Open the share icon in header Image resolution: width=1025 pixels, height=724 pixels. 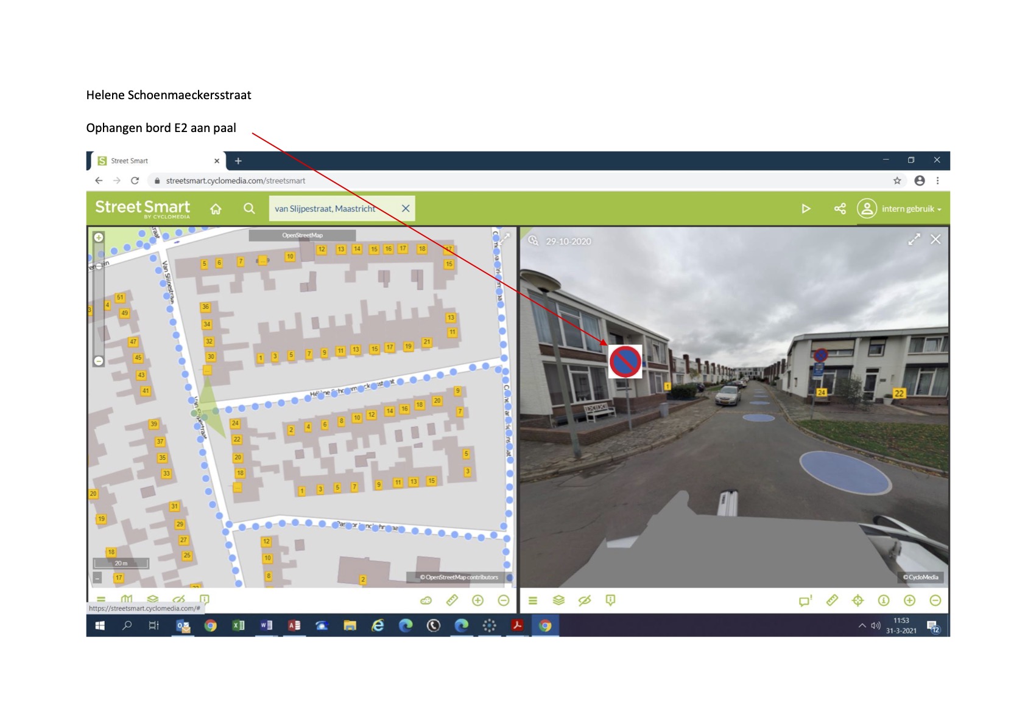click(840, 209)
